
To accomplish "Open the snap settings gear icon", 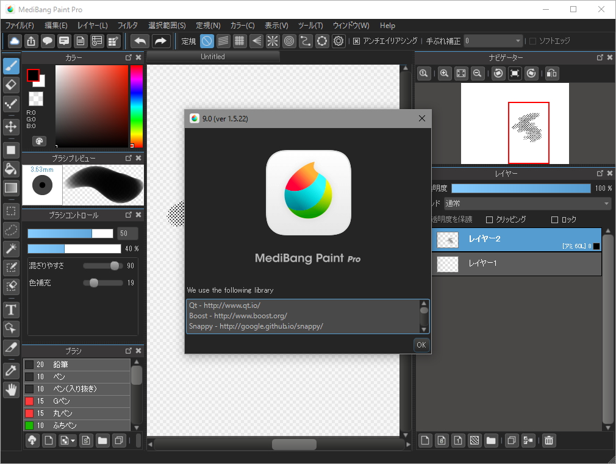I will click(x=338, y=41).
